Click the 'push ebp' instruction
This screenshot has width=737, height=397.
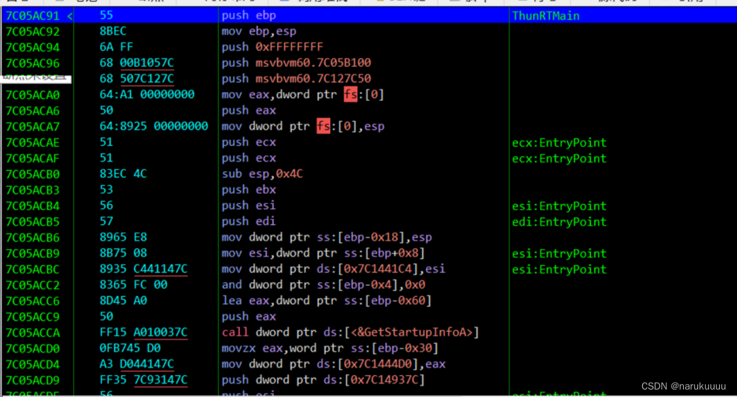click(x=249, y=16)
